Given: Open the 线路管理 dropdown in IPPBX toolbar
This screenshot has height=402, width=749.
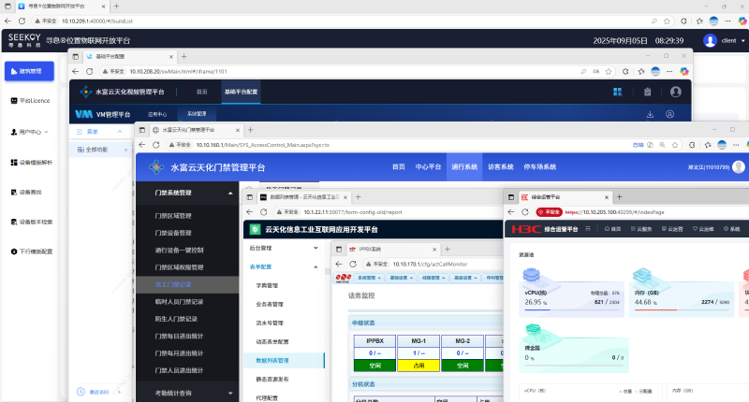Looking at the screenshot, I should pyautogui.click(x=433, y=278).
